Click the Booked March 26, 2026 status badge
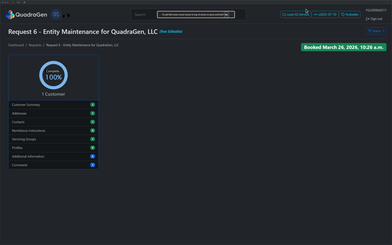392x245 pixels. tap(344, 47)
